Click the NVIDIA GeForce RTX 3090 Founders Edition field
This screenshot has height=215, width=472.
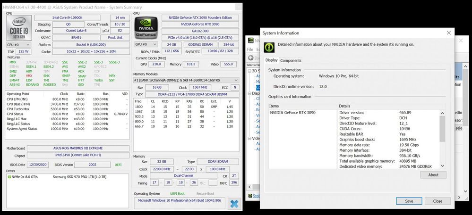(x=200, y=18)
